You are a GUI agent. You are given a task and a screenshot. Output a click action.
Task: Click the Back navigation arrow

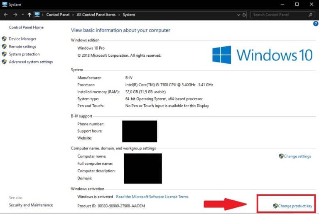coord(6,14)
